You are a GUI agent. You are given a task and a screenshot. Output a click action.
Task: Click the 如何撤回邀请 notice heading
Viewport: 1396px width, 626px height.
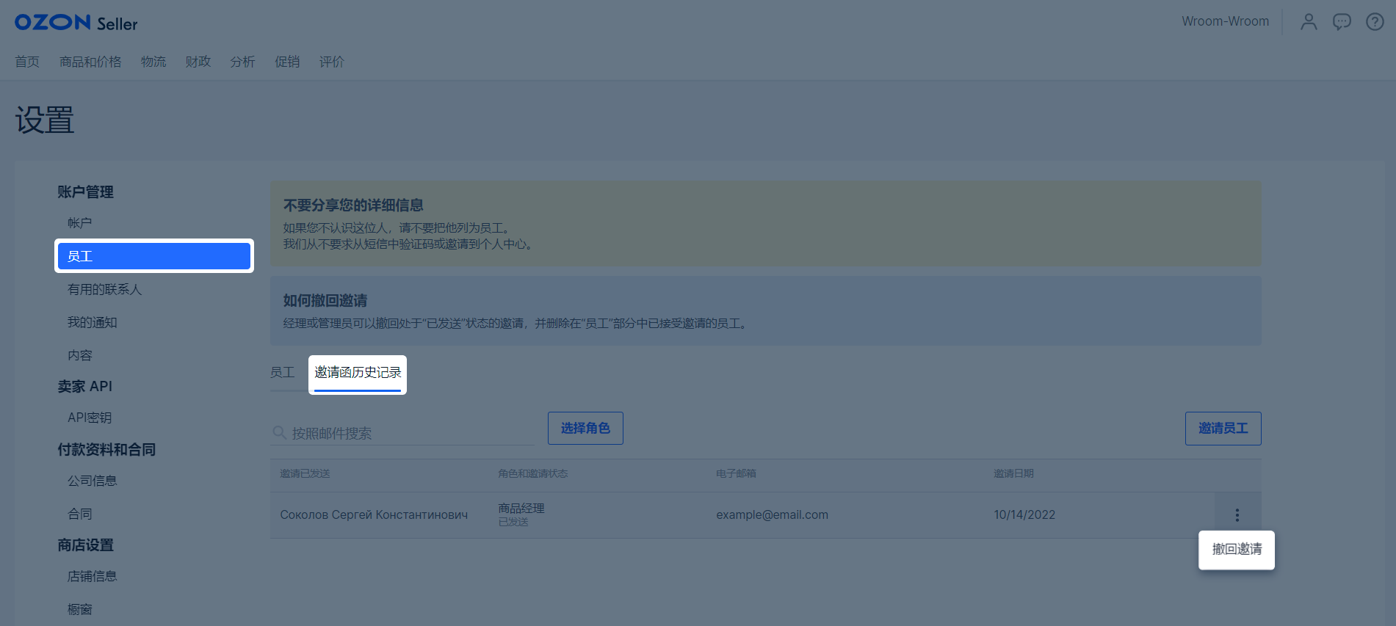(325, 301)
